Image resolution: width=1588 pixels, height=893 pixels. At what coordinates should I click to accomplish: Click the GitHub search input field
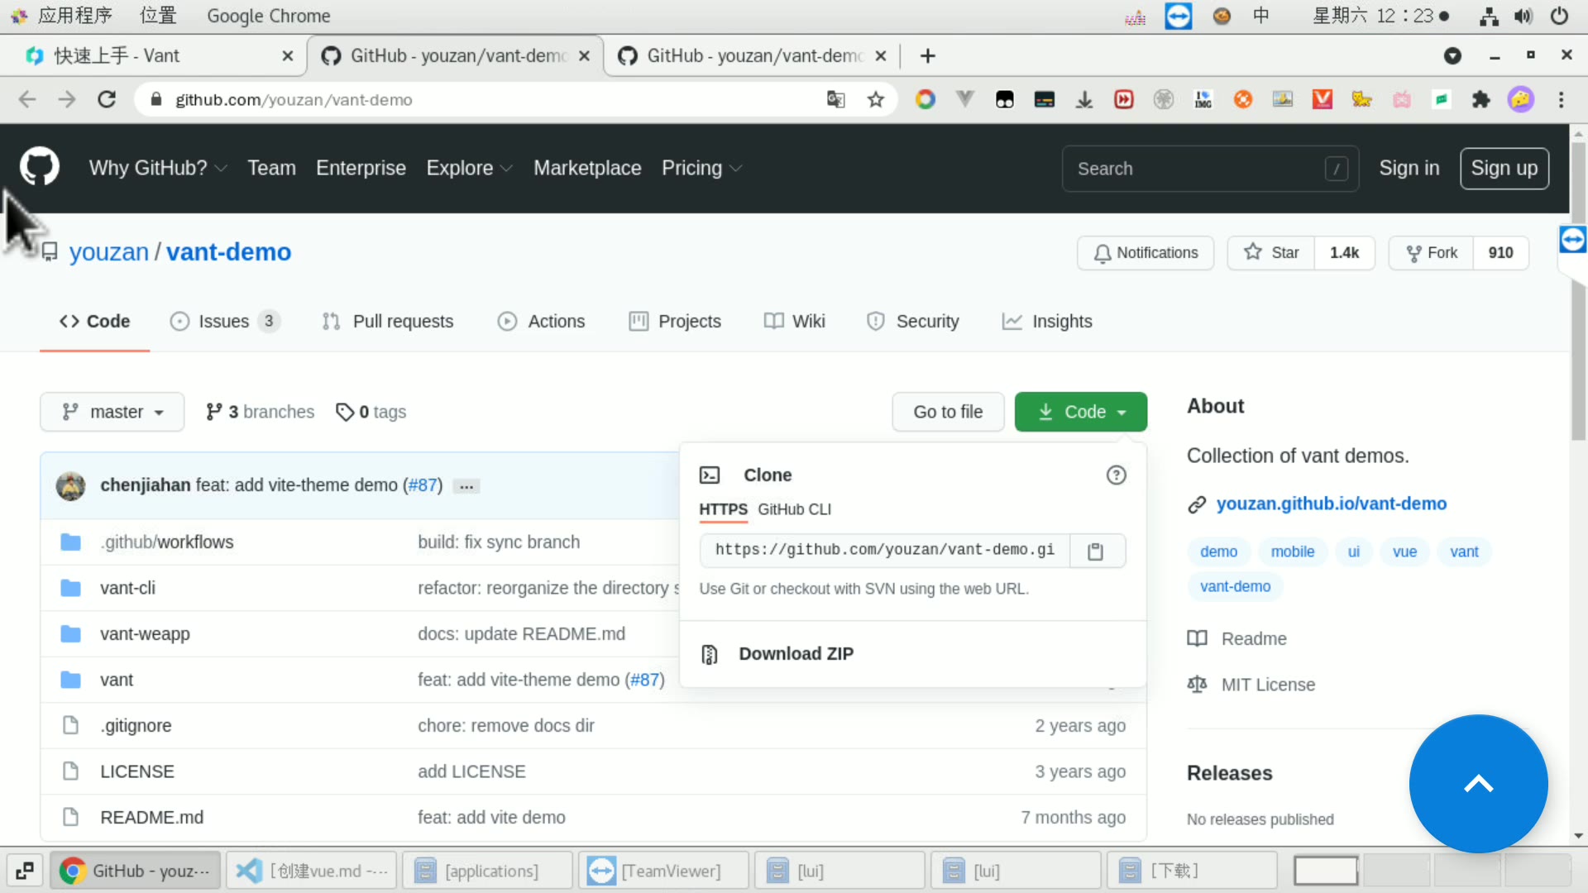1210,169
